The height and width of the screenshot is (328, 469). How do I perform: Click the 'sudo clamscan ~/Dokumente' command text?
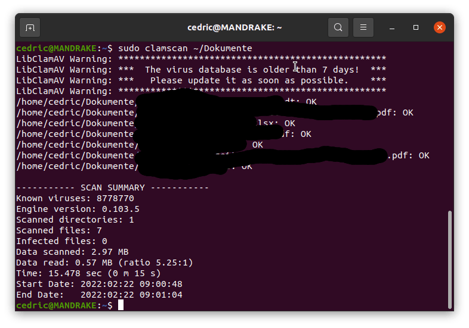[x=185, y=48]
